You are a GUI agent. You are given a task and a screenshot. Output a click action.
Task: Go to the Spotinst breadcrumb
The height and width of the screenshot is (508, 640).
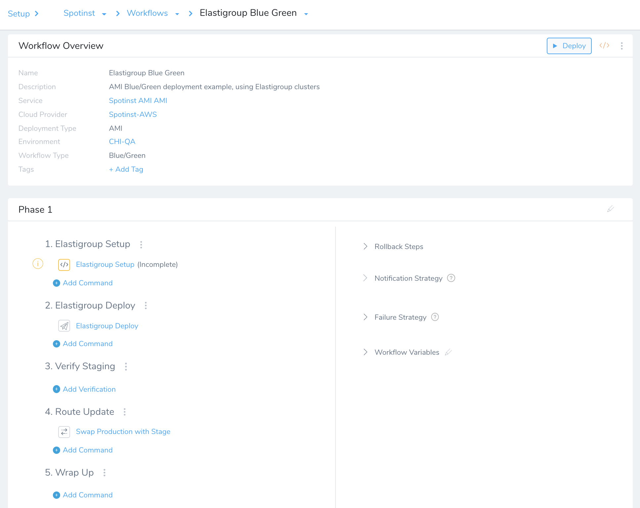coord(79,13)
